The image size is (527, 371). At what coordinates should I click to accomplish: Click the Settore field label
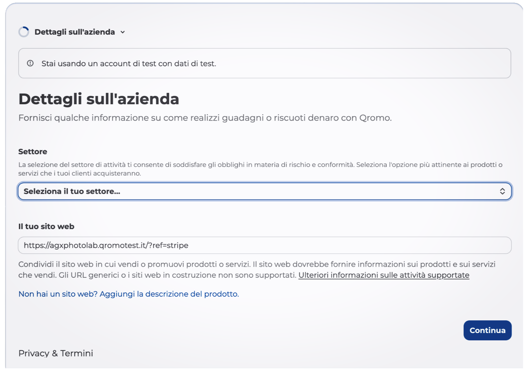click(x=33, y=152)
